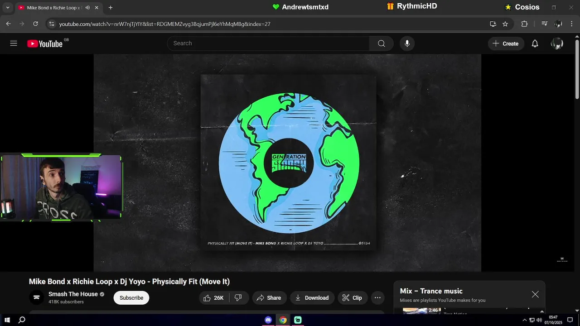Open Windows Start menu
Screen dimensions: 580x326
[x=7, y=320]
